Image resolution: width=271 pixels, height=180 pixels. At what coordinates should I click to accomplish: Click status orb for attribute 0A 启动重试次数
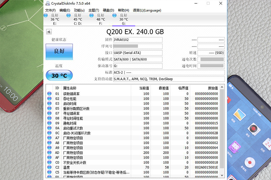click(x=49, y=128)
